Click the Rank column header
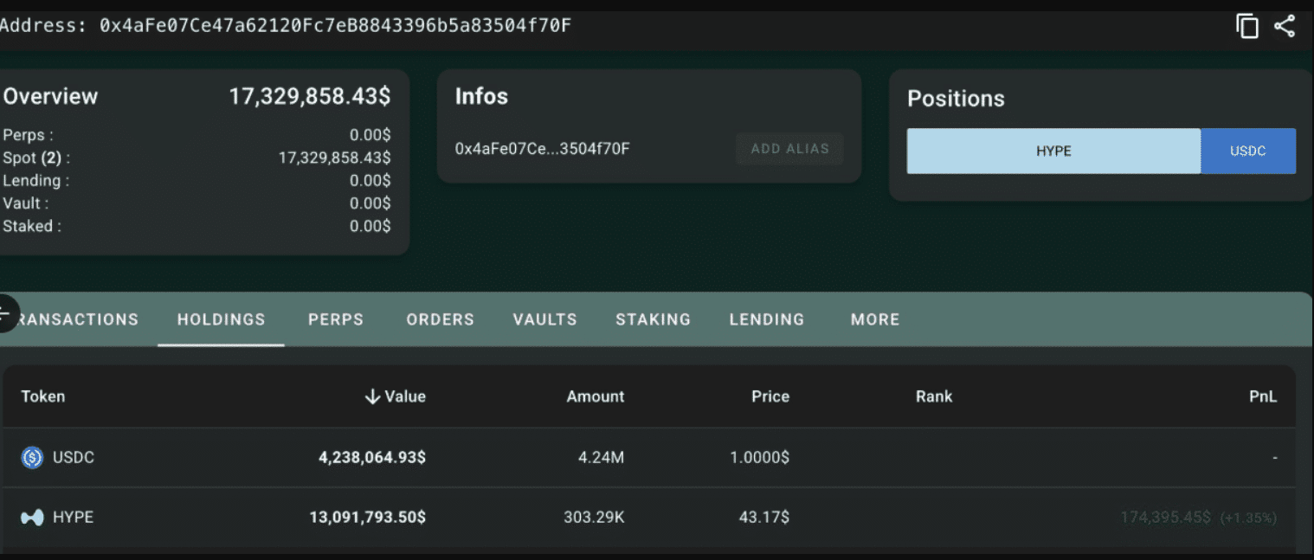This screenshot has height=560, width=1314. tap(934, 396)
